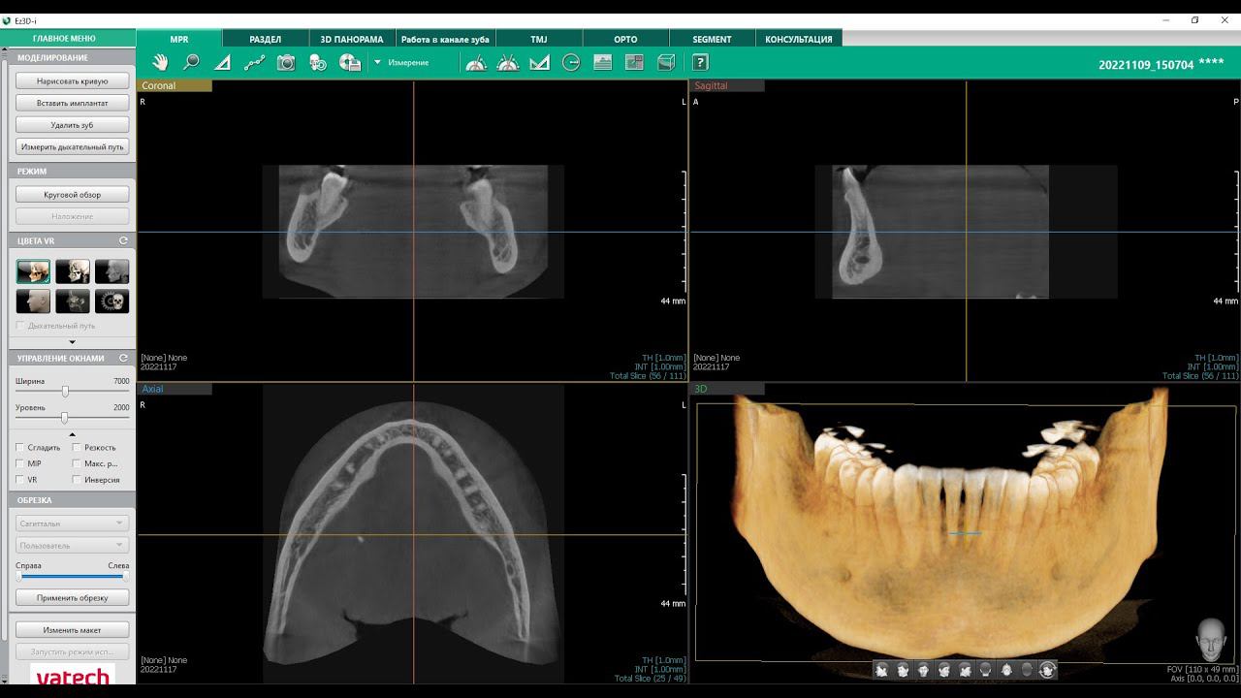Click the Ширина slider handle
The image size is (1241, 698).
coord(65,391)
